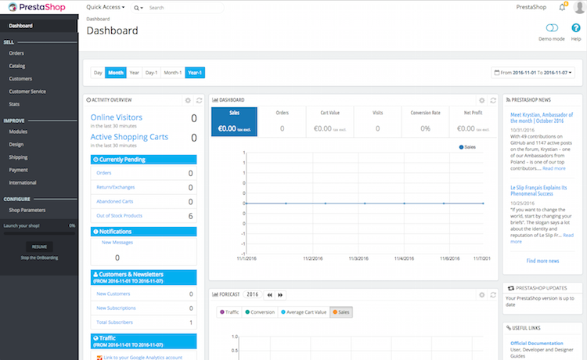Click the notifications bell icon
Viewport: 587px width, 360px height.
[x=562, y=7]
